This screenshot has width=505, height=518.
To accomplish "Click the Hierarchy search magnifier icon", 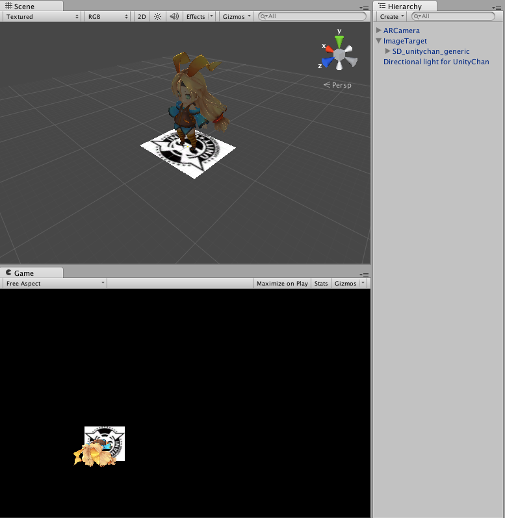I will pos(417,16).
